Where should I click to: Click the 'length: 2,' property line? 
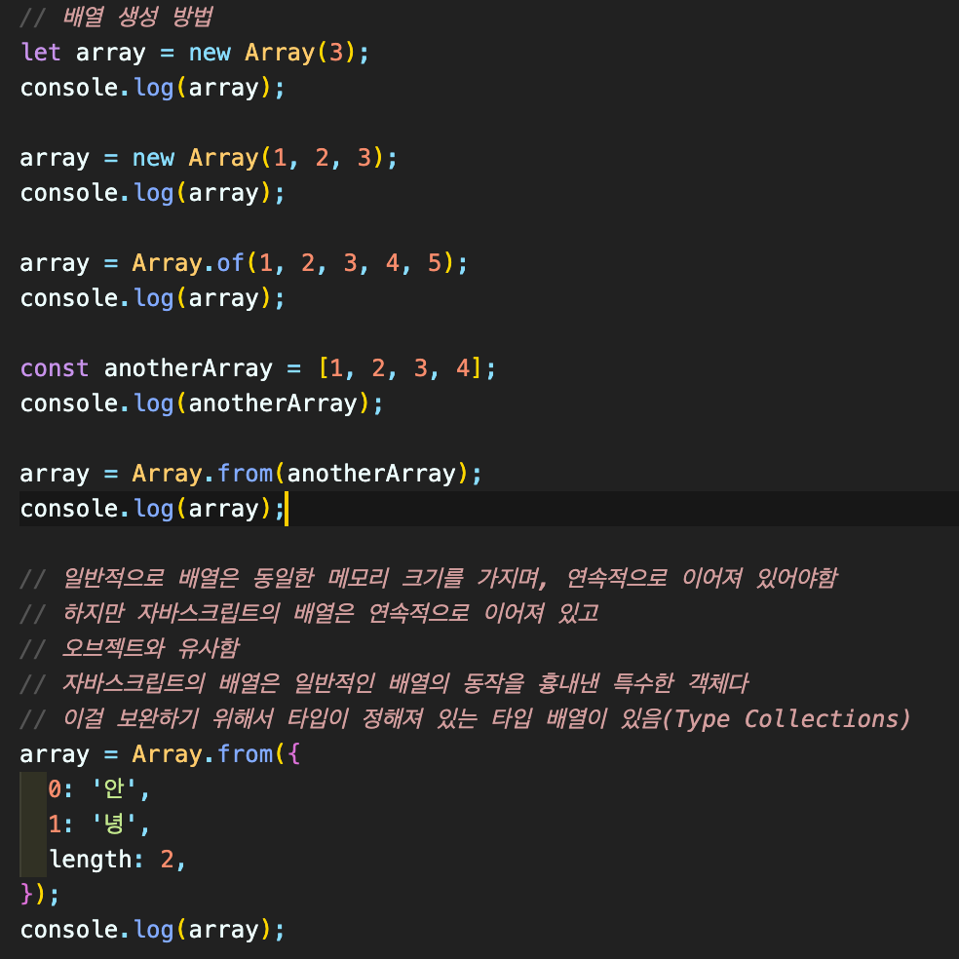117,860
